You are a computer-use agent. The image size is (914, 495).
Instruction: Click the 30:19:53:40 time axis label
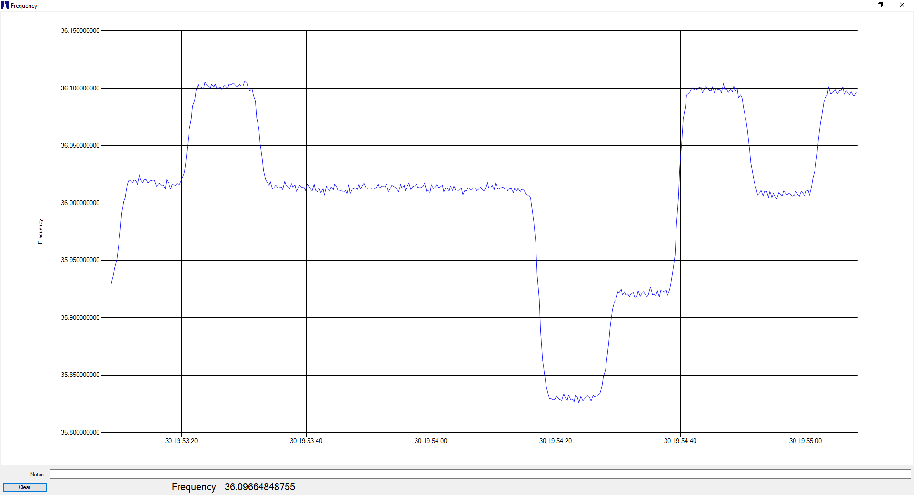(x=306, y=441)
